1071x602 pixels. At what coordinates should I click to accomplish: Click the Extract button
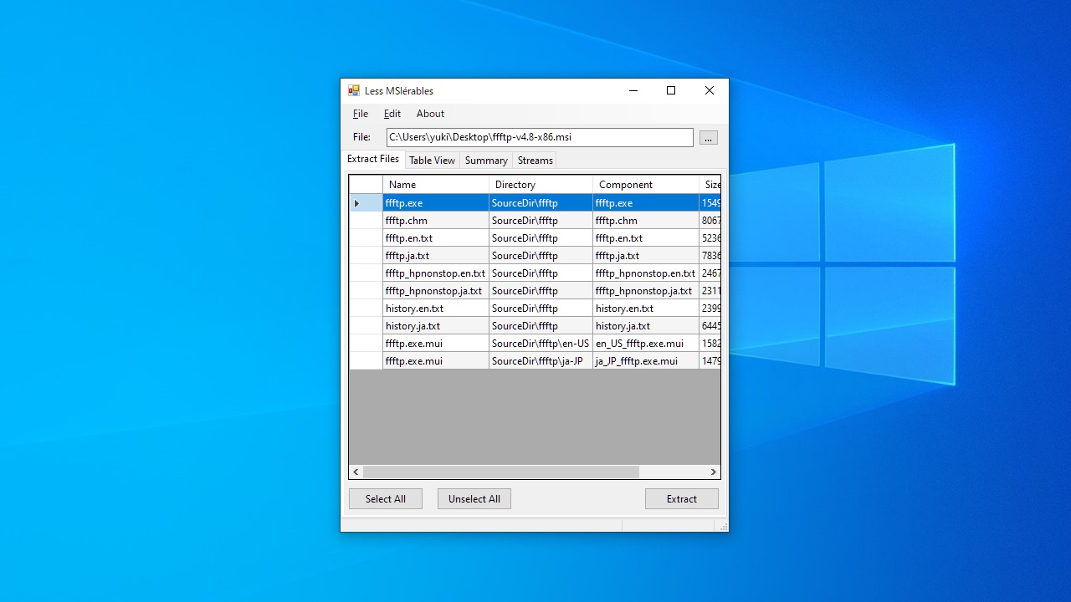682,499
